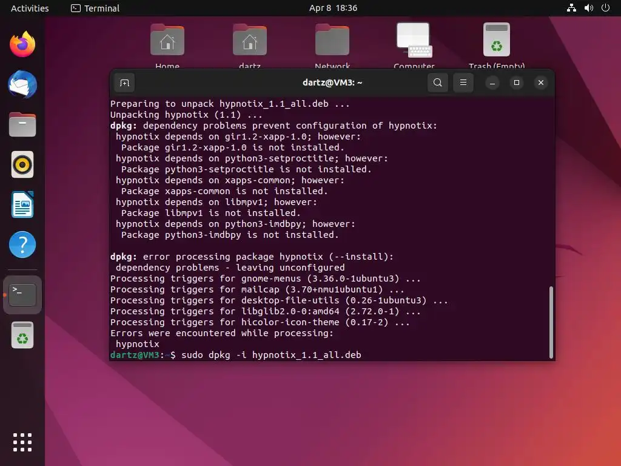Open Rhythmbox music player in dock
Image resolution: width=621 pixels, height=466 pixels.
[22, 164]
